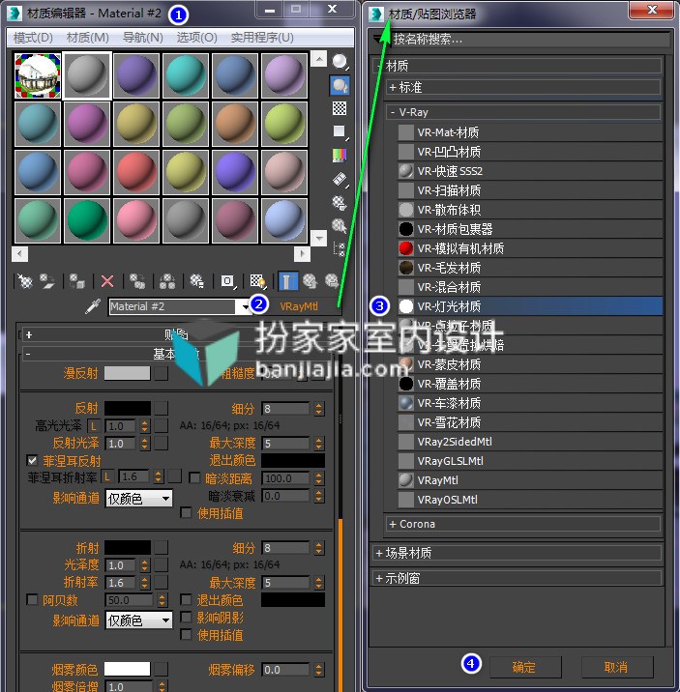The width and height of the screenshot is (680, 692).
Task: Click Select by Material icon
Action: pos(340,226)
